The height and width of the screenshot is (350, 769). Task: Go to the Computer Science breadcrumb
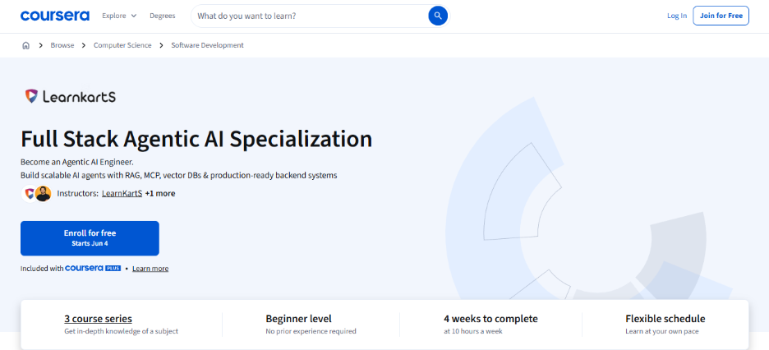click(122, 45)
